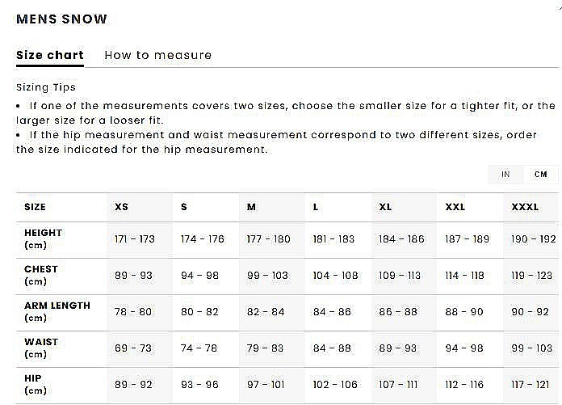The image size is (562, 405).
Task: Select the 88 - 90 arm length cell
Action: click(463, 312)
